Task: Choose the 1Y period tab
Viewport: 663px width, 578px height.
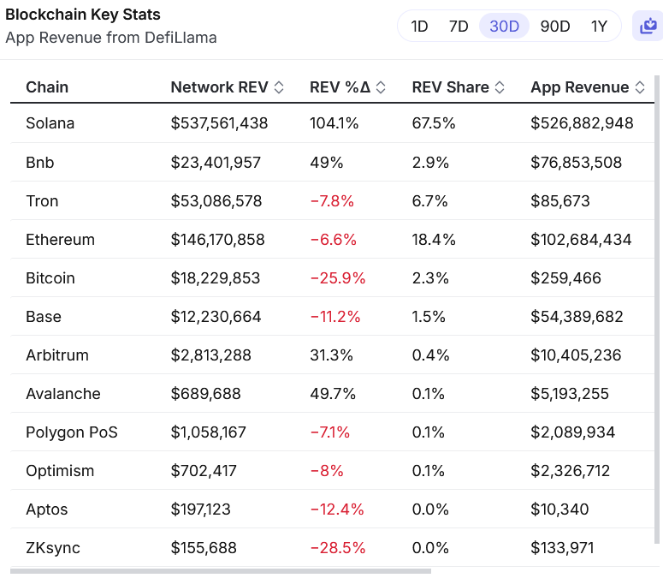Action: point(599,26)
